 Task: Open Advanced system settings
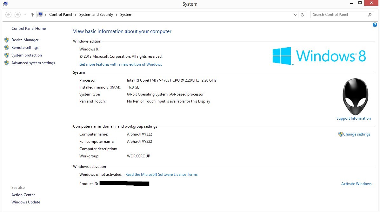33,63
